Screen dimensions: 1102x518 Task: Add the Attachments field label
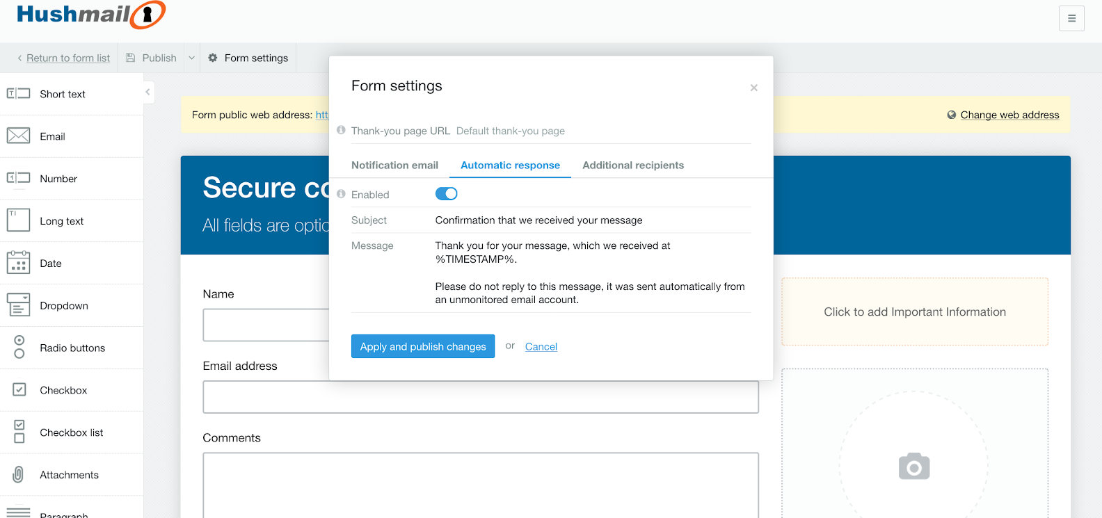pyautogui.click(x=69, y=475)
